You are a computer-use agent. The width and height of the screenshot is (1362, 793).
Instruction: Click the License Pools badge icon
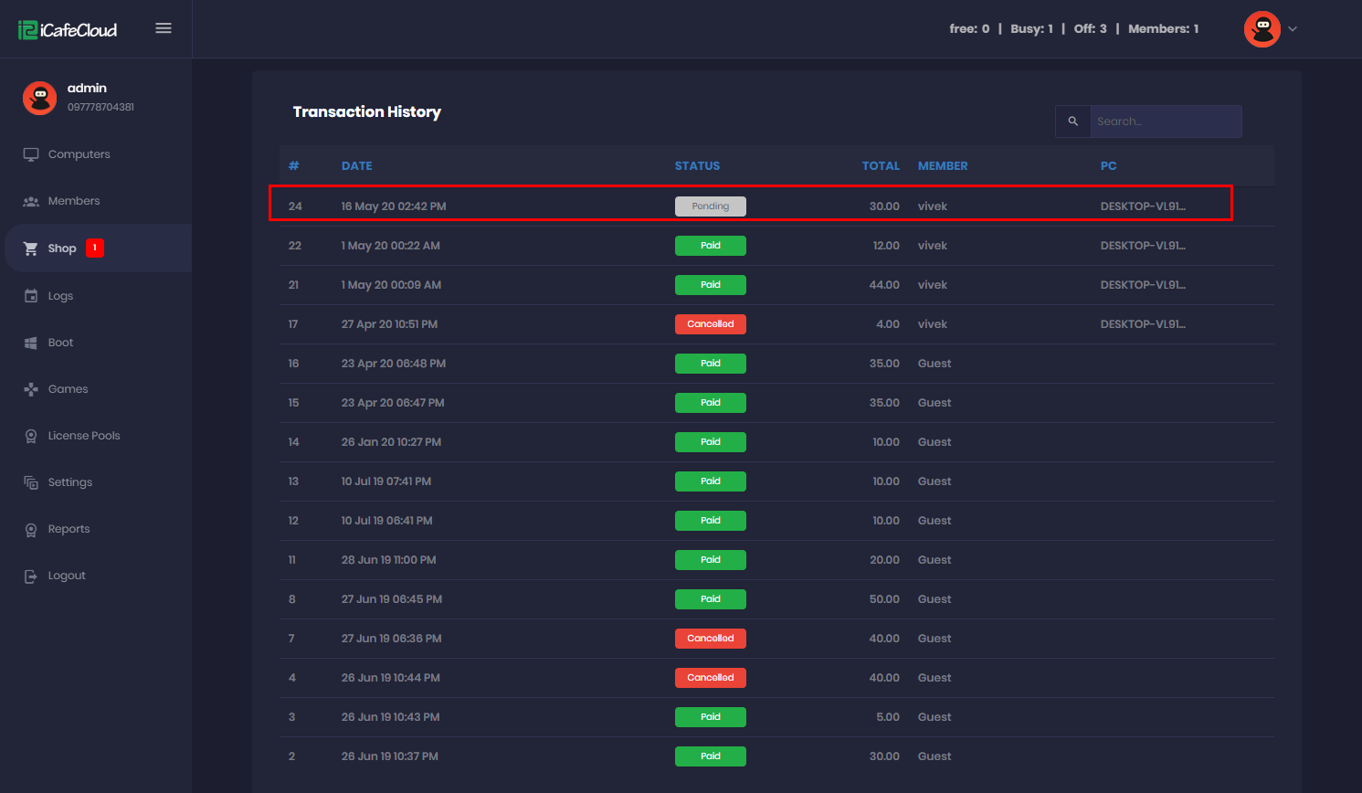pos(31,436)
